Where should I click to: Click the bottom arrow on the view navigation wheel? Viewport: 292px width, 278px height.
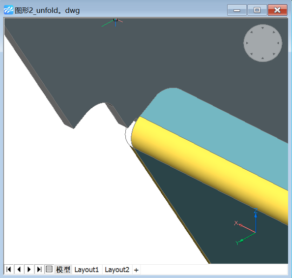pos(263,58)
